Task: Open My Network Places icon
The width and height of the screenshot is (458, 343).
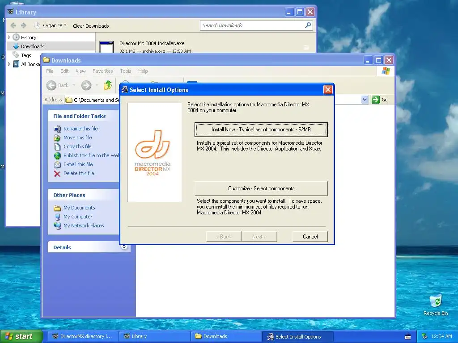Action: 57,226
